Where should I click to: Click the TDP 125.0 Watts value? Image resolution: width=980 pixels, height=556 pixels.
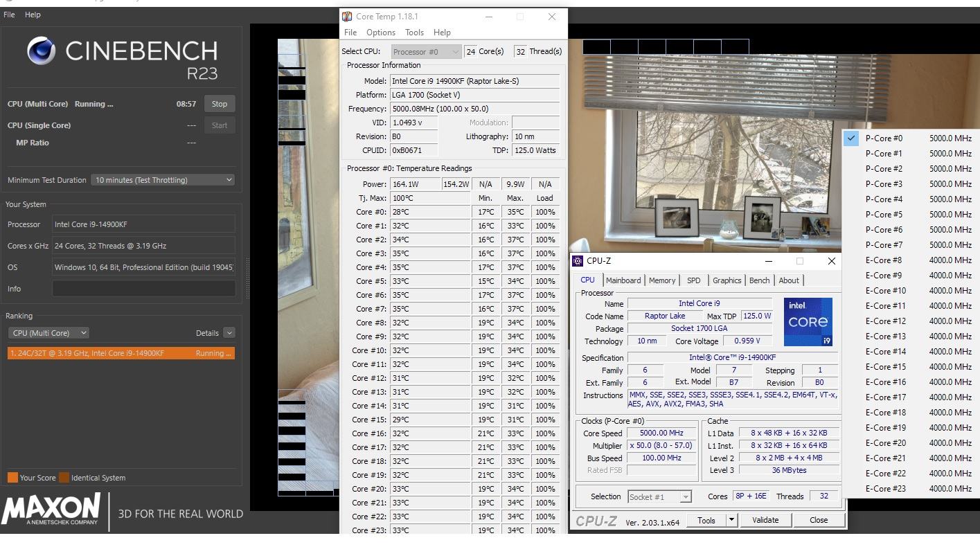(535, 150)
